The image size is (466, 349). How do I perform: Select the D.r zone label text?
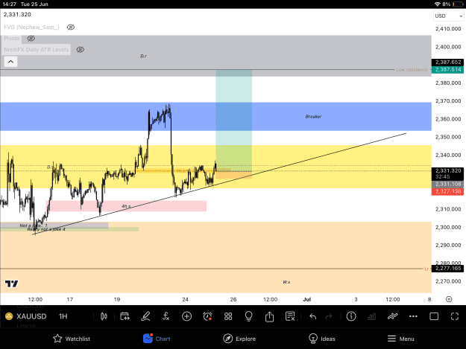point(144,56)
